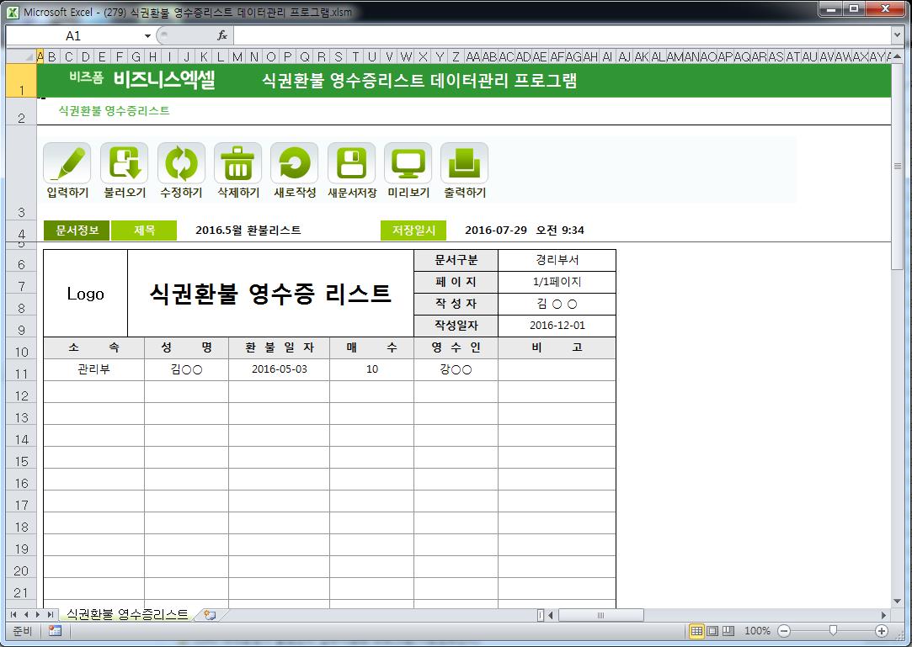Screen dimensions: 912x647
Task: Click the zoom out minus button
Action: 784,631
